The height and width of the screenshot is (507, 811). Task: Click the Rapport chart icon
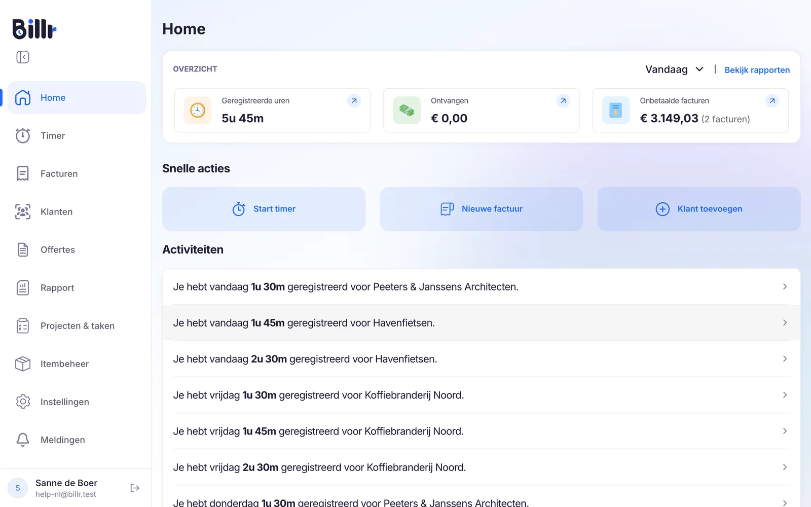coord(23,287)
